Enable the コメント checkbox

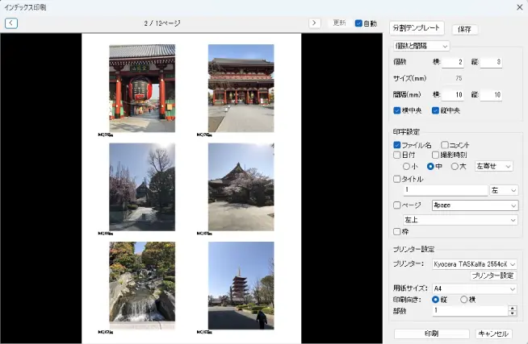[x=445, y=145]
